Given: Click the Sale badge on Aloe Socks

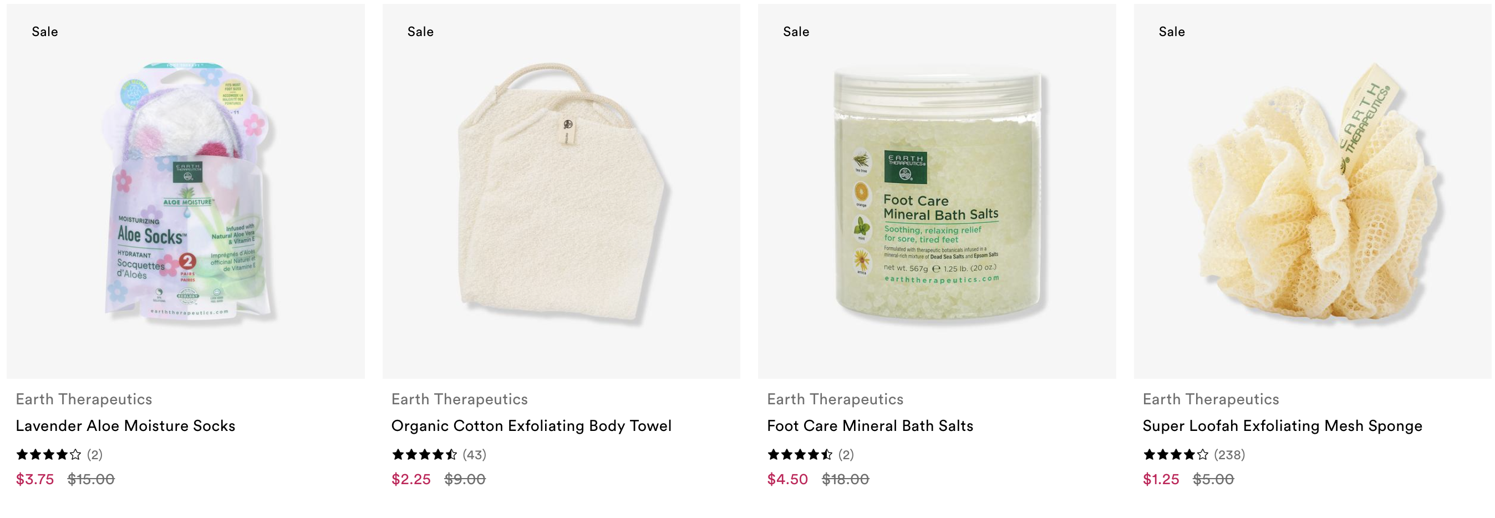Looking at the screenshot, I should (x=45, y=32).
